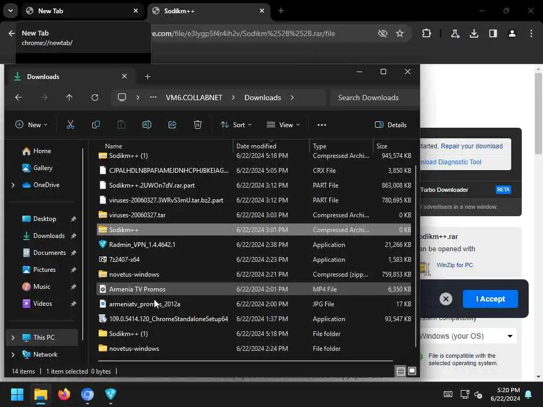Go up one folder level in Explorer
This screenshot has width=543, height=407.
pos(69,98)
